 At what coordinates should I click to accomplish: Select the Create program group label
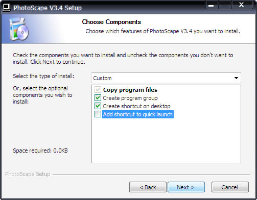pyautogui.click(x=130, y=98)
